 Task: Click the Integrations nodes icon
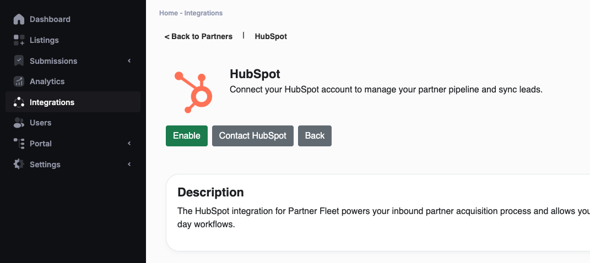(x=19, y=102)
